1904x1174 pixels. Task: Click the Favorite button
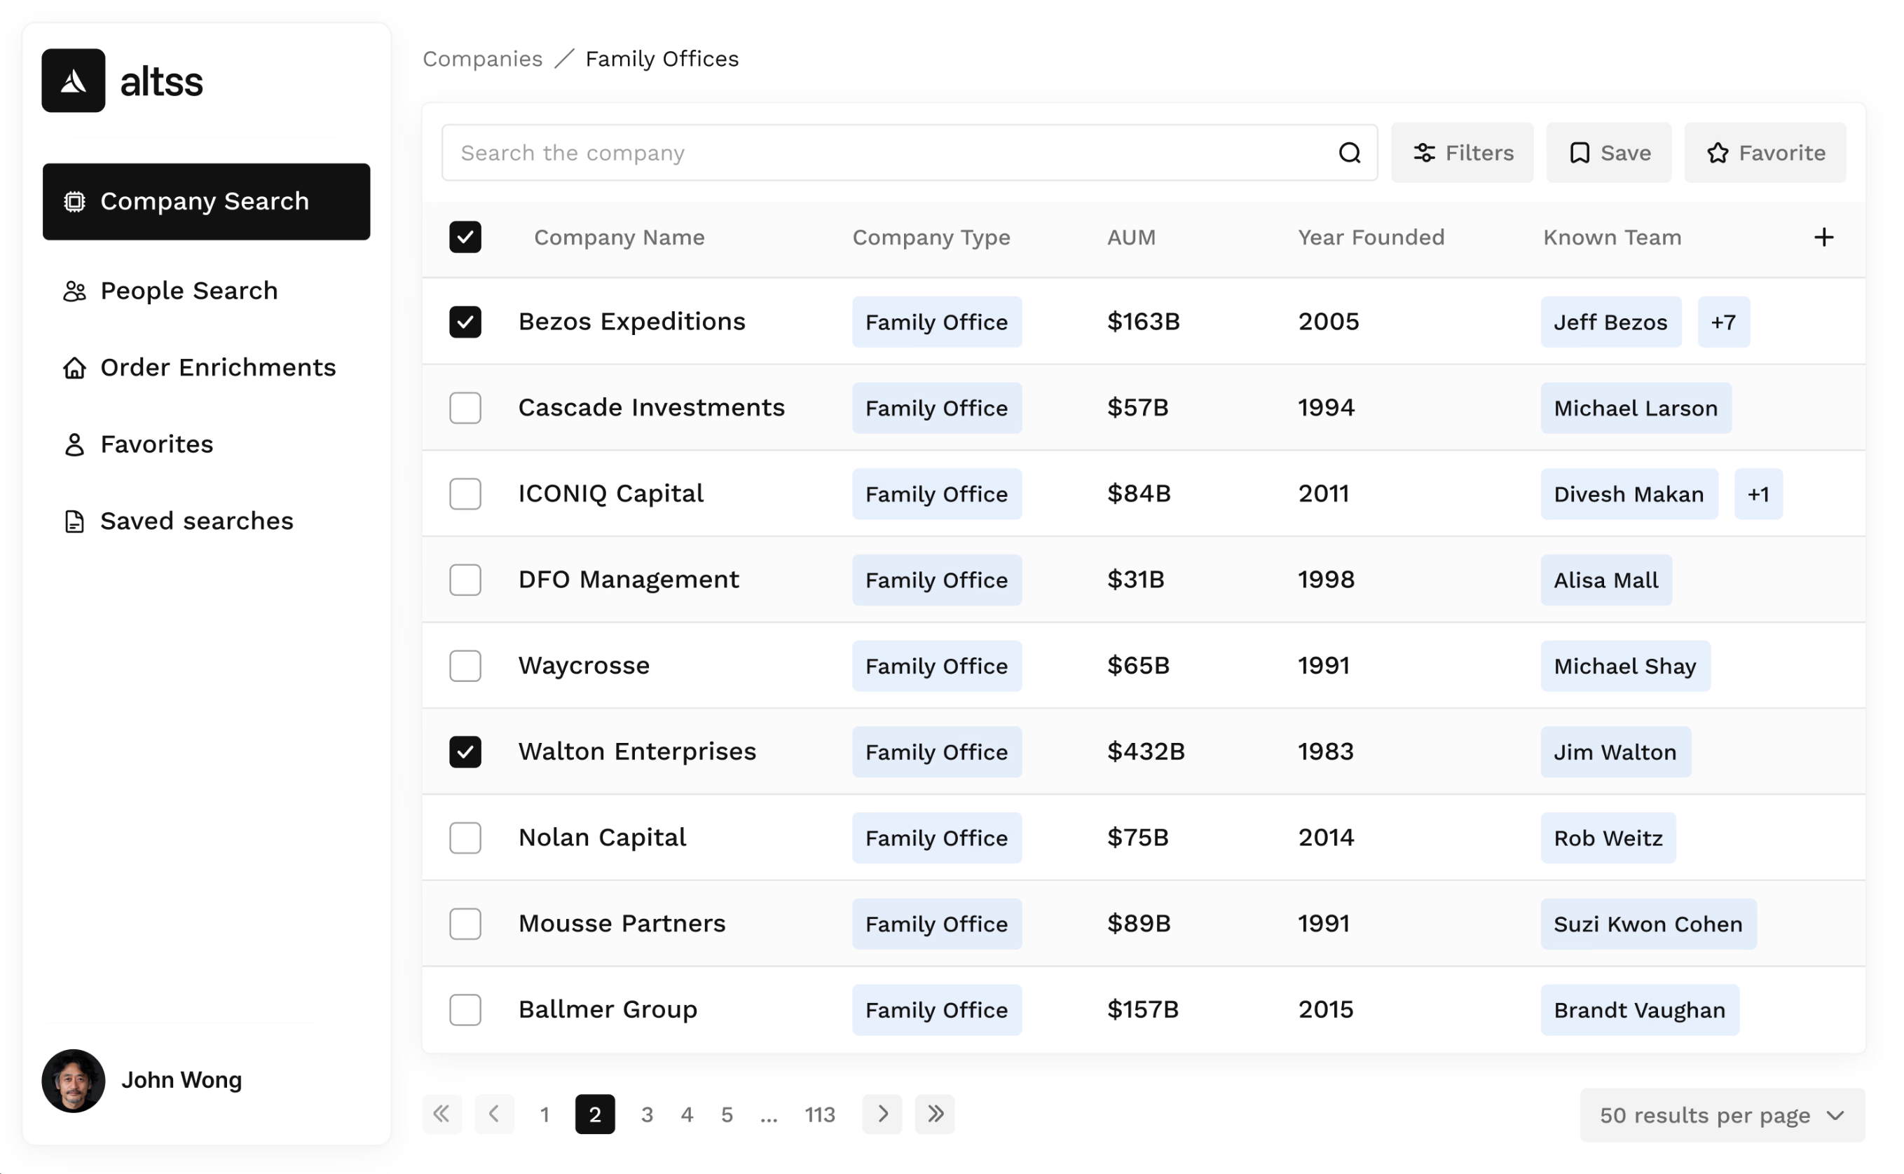click(x=1765, y=153)
